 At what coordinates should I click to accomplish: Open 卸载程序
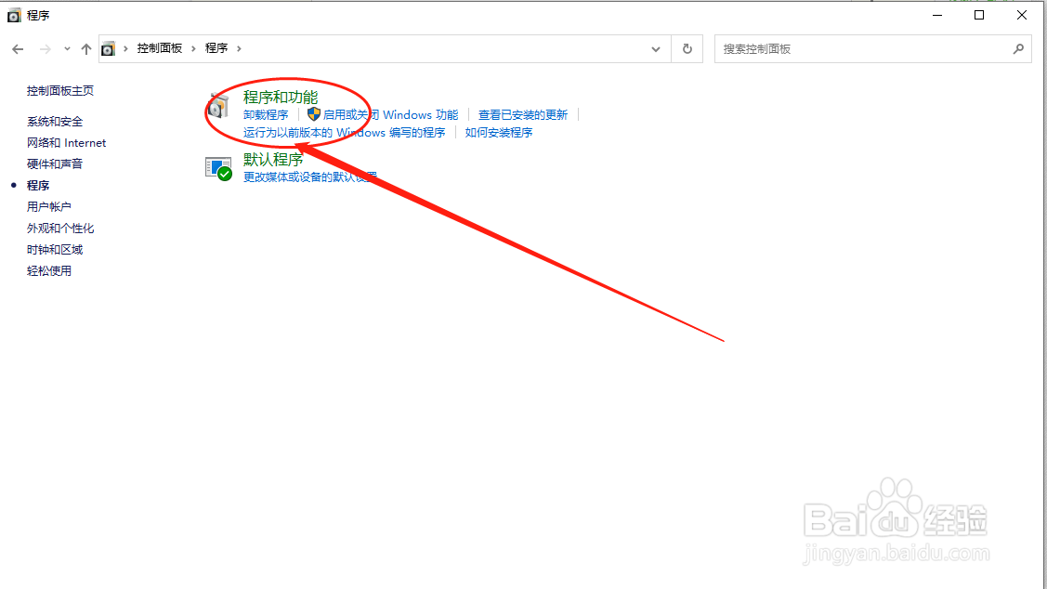pos(266,113)
